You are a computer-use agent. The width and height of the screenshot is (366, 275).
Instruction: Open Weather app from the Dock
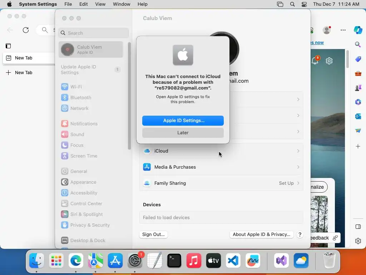tap(301, 261)
